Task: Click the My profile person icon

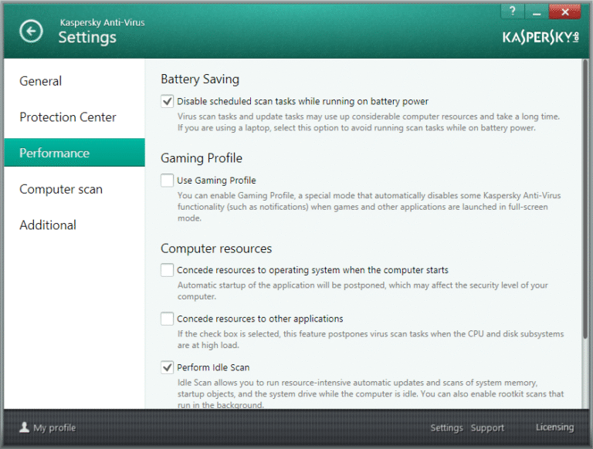Action: tap(24, 427)
